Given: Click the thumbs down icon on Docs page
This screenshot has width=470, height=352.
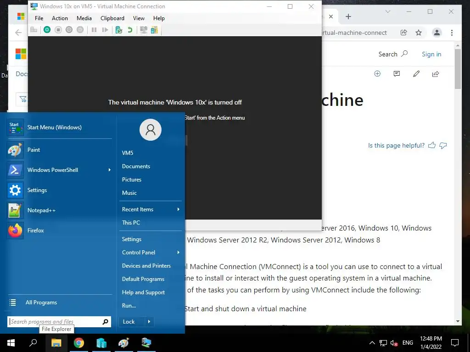Looking at the screenshot, I should [x=443, y=145].
